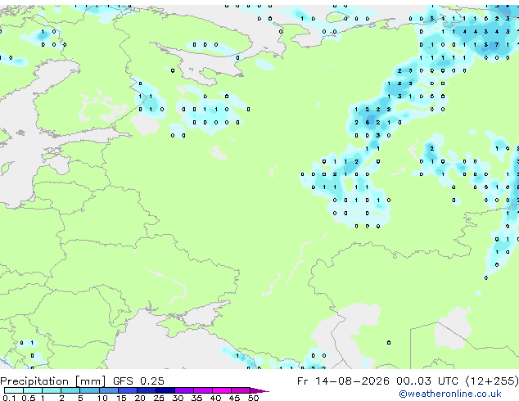
Task: Click the date 'Fr 14-08-2026'
Action: 343,381
